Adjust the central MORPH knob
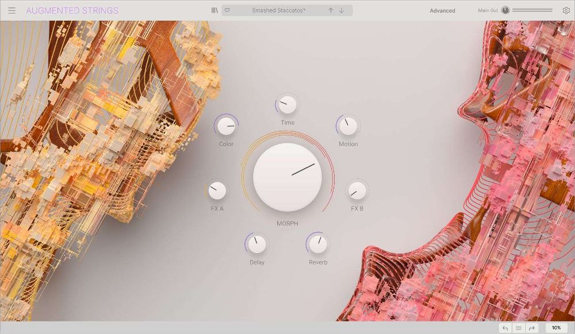 tap(287, 175)
